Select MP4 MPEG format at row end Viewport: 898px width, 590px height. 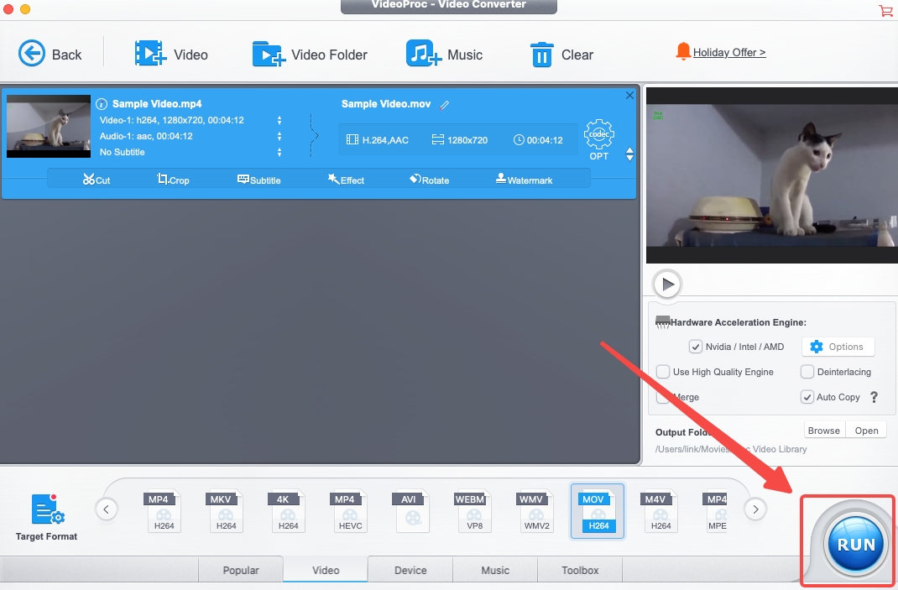(715, 511)
